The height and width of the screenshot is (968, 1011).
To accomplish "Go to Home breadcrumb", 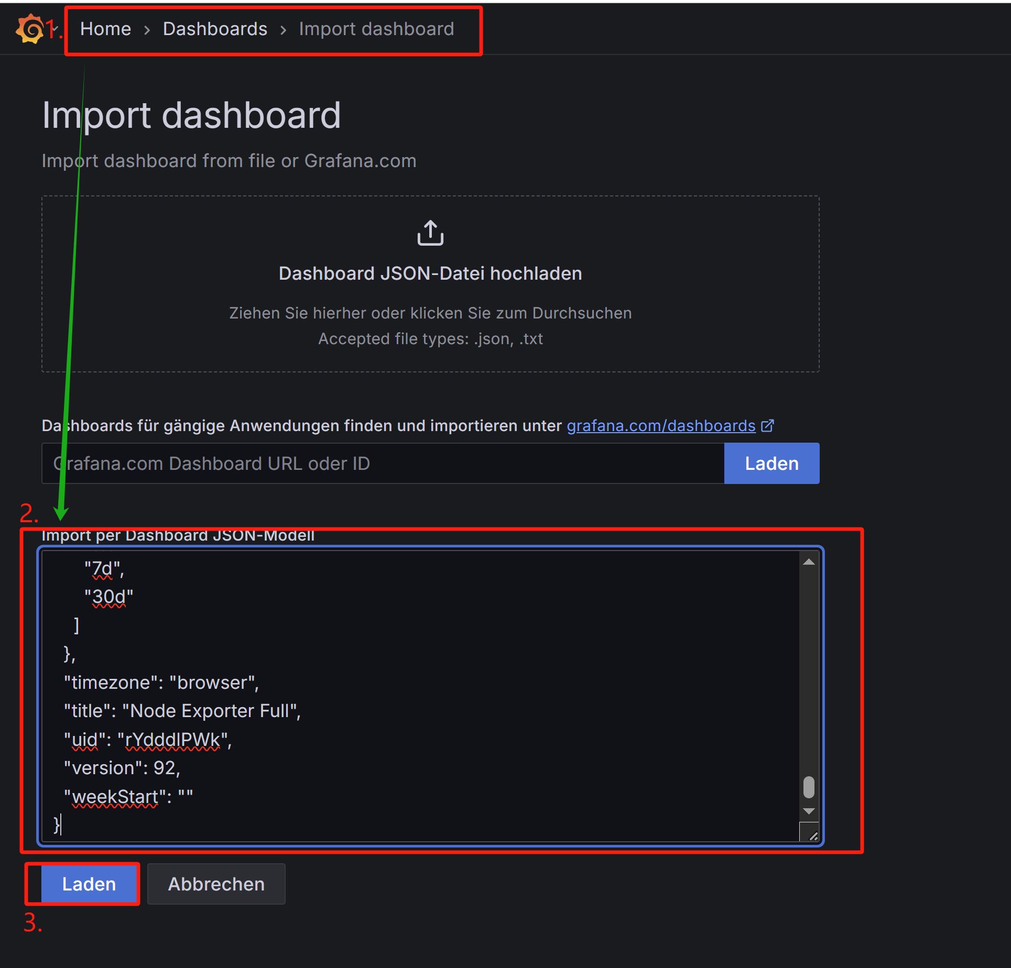I will click(x=105, y=29).
